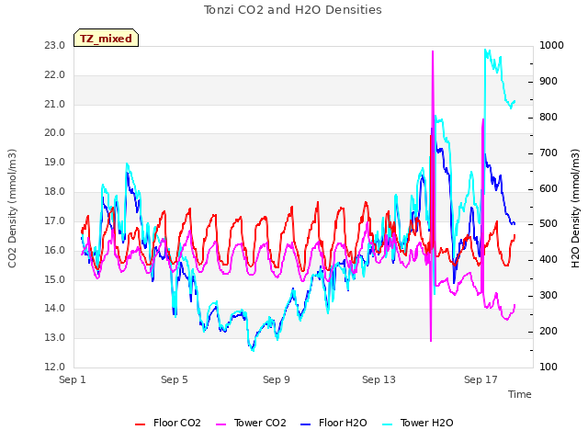Screen dimensions: 588x441
Task: Click the 400 right axis value
Action: [x=548, y=260]
